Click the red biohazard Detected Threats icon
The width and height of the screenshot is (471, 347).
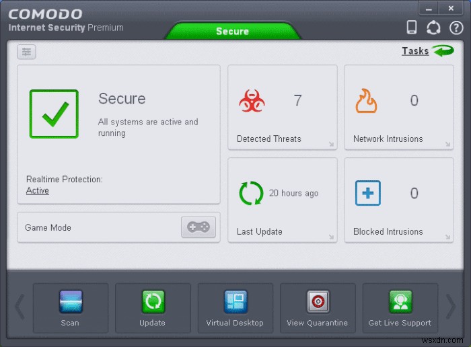tap(252, 101)
